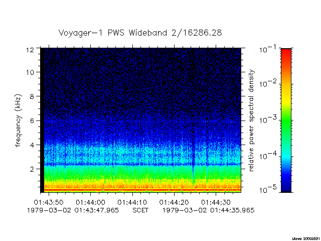Image resolution: width=321 pixels, height=241 pixels.
Task: Click the bright red band at the spectrogram bottom
Action: coord(142,190)
